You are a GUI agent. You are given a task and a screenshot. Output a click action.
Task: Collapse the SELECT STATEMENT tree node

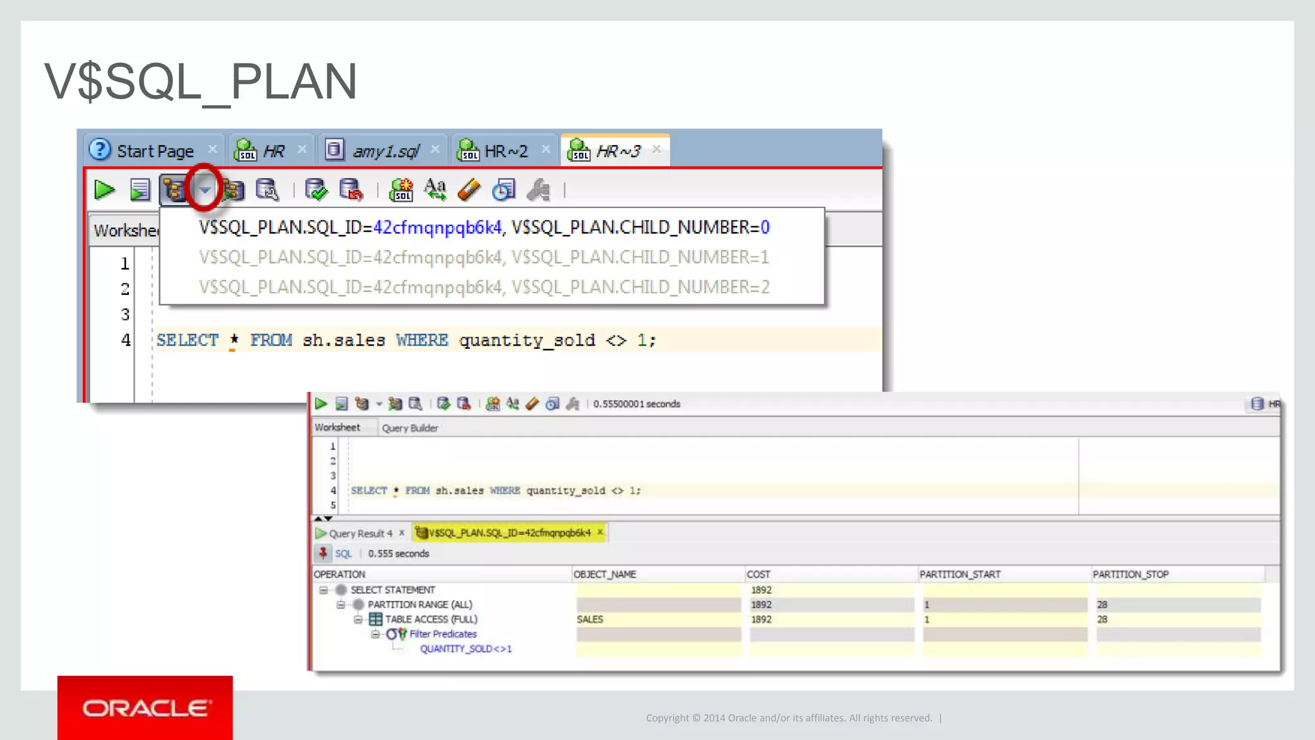pyautogui.click(x=324, y=590)
